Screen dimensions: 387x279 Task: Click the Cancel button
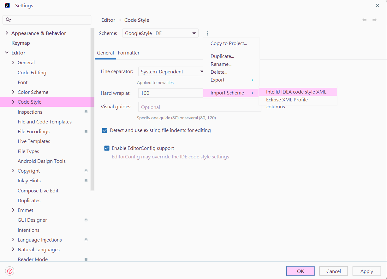coord(333,271)
